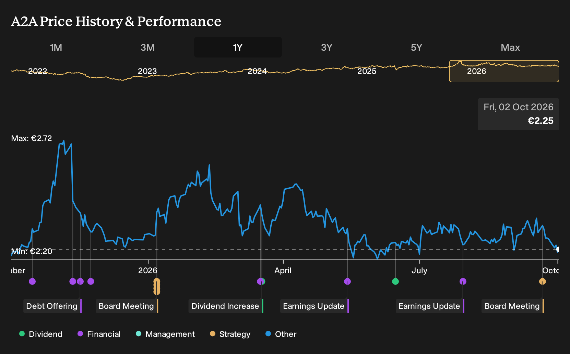Click the orange Strategy marker near October
The width and height of the screenshot is (570, 354).
click(543, 281)
